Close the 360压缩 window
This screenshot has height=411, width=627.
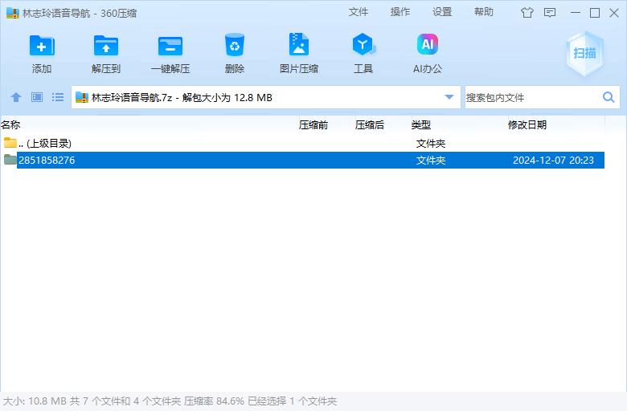614,13
